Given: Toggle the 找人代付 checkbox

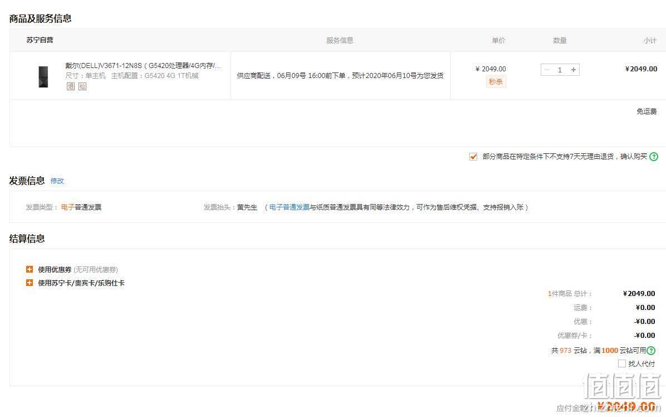Looking at the screenshot, I should click(622, 363).
